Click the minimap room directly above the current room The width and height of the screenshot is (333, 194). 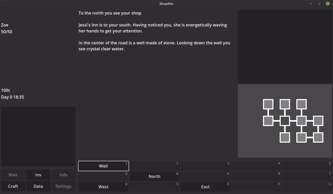pos(285,104)
